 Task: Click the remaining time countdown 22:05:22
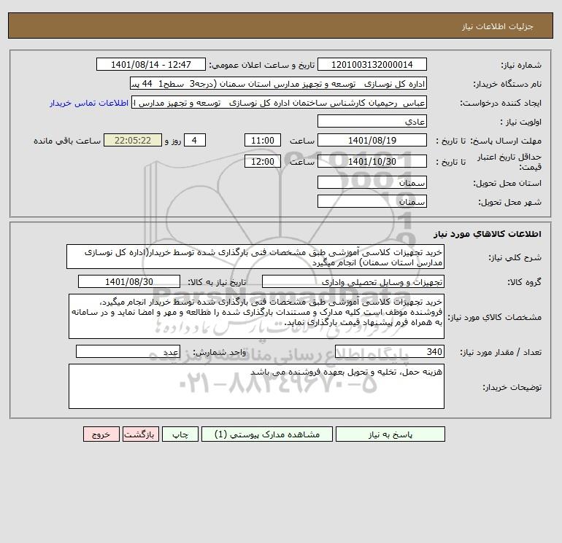[133, 141]
